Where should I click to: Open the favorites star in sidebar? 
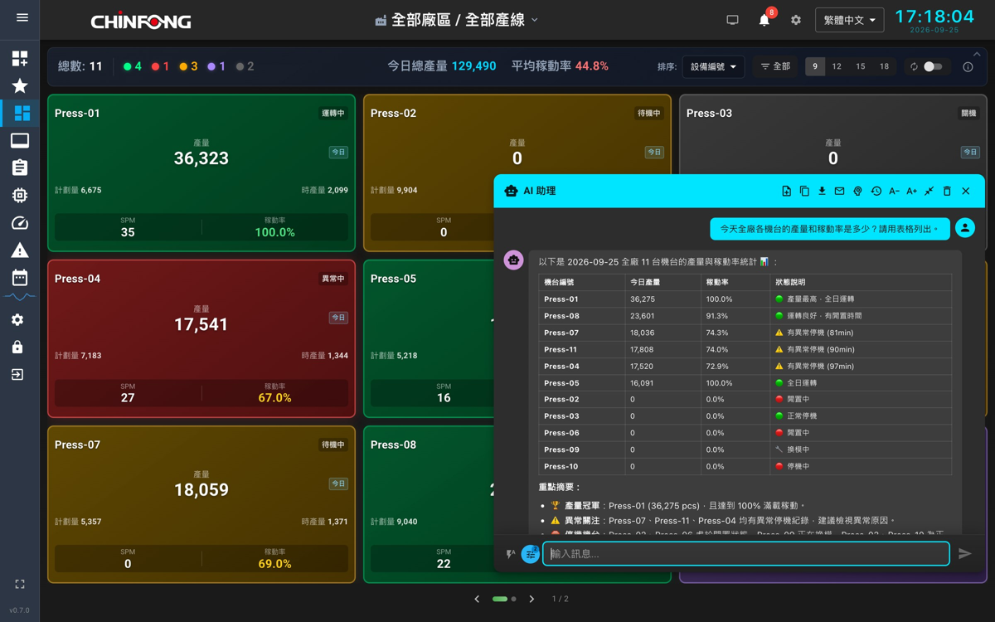(x=20, y=85)
